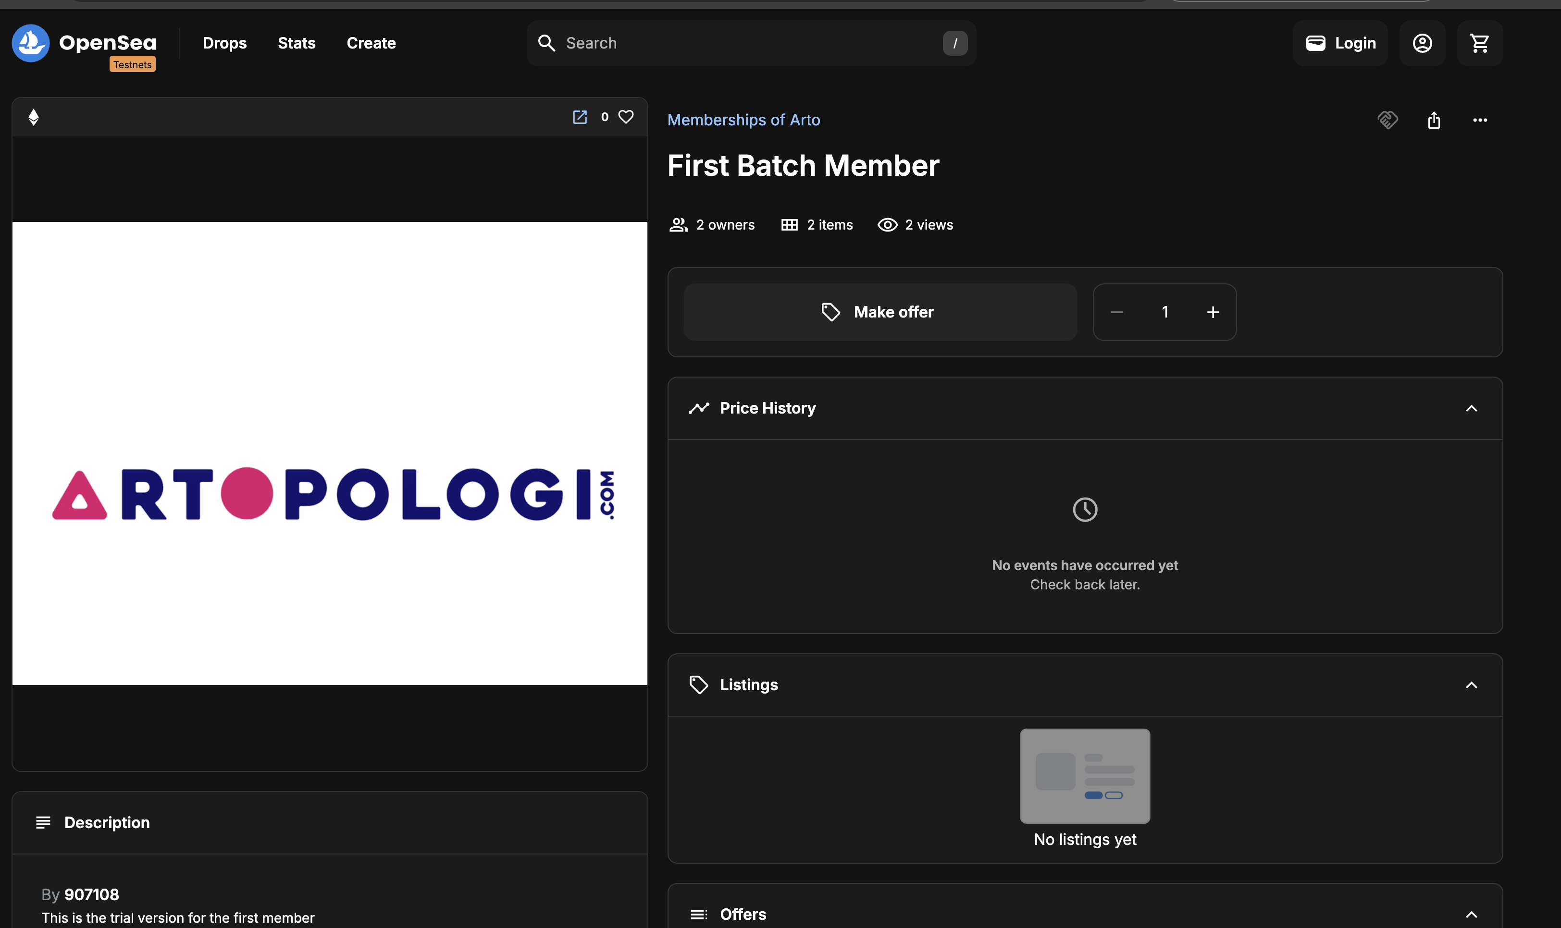Increase quantity with the plus stepper

click(1213, 311)
